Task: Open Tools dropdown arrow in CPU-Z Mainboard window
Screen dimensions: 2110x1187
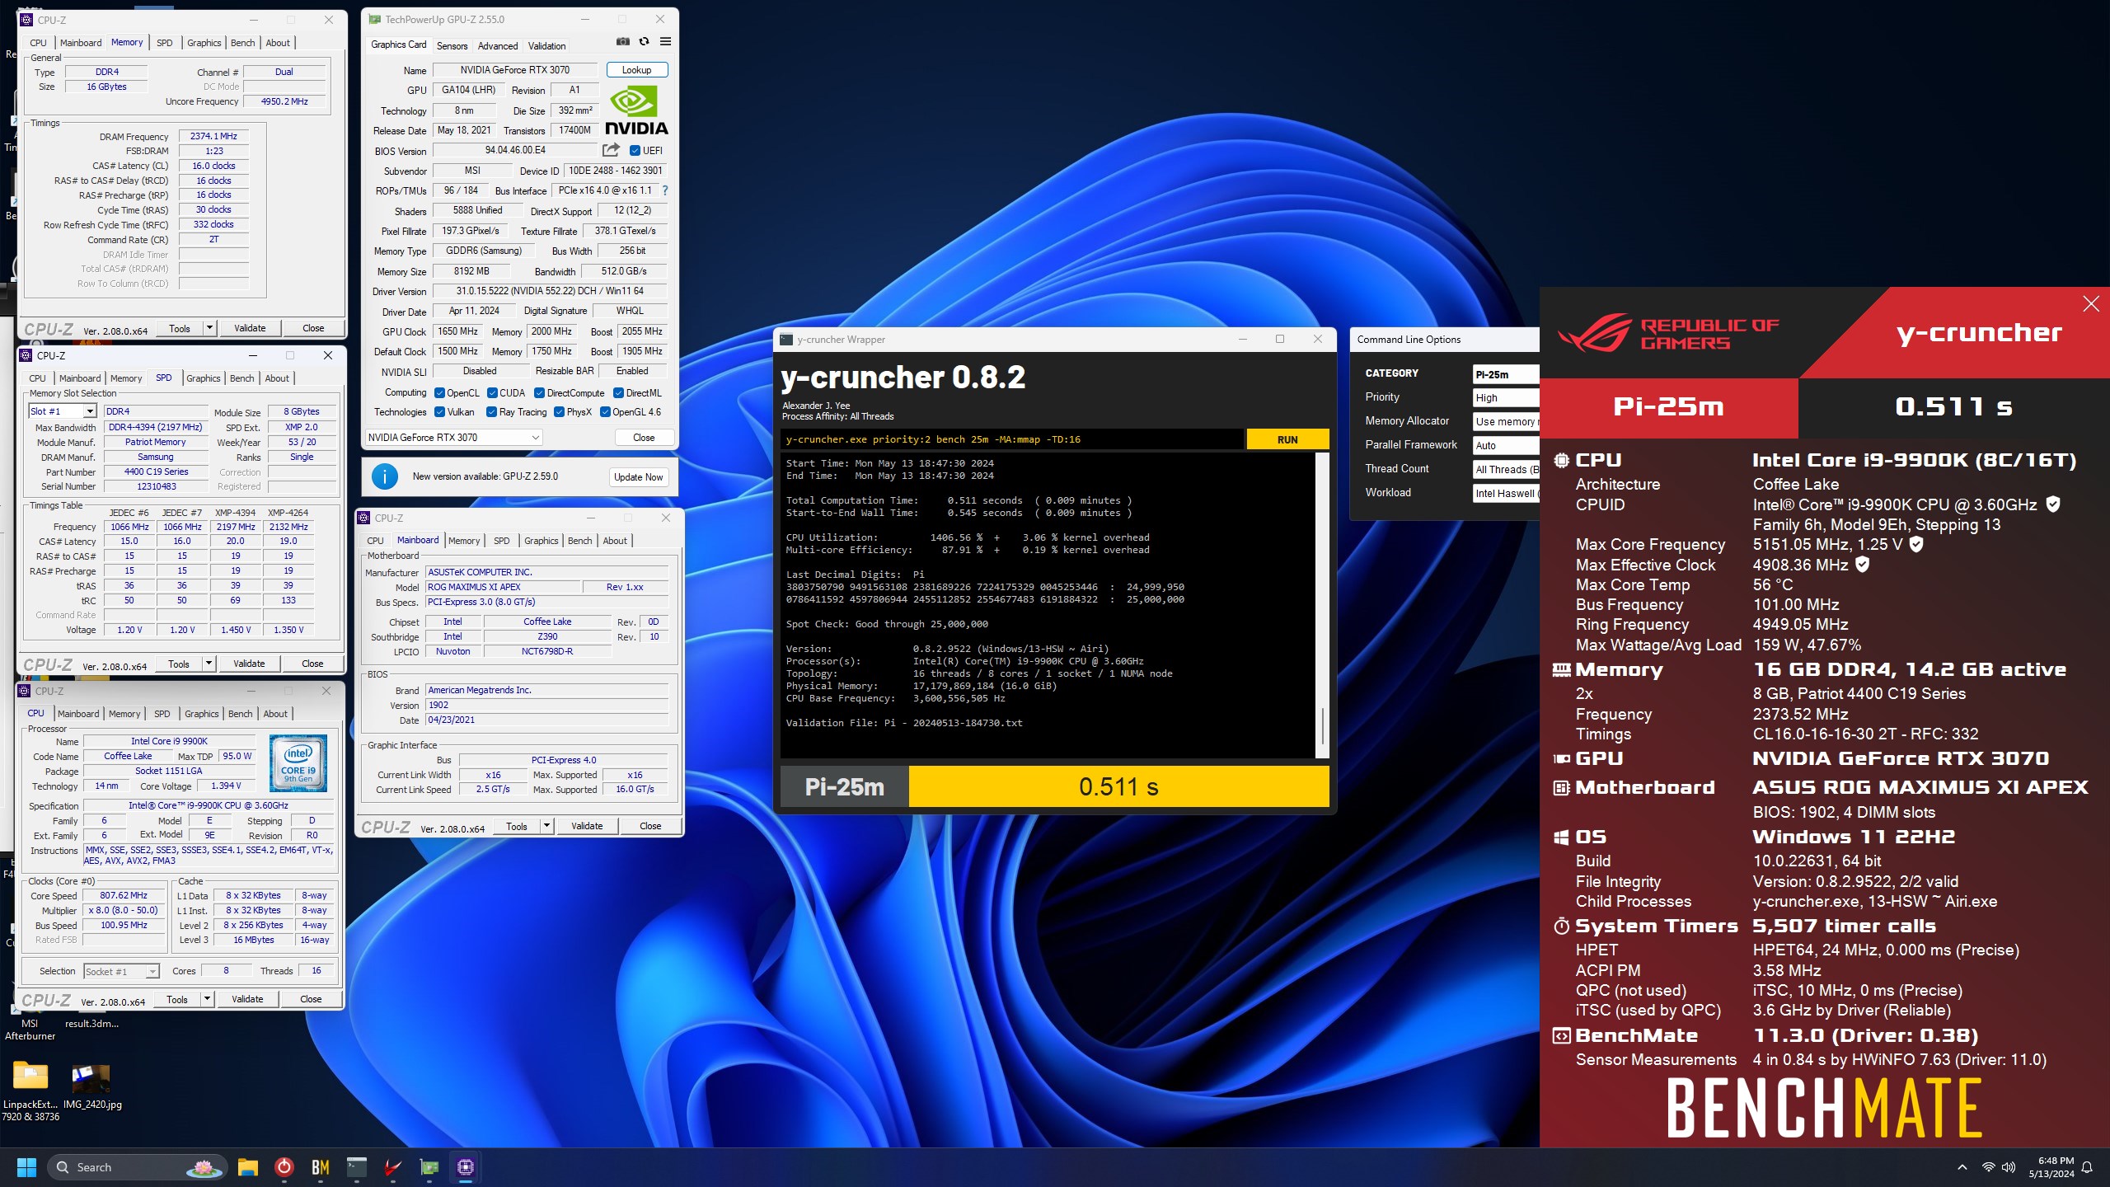Action: (x=546, y=826)
